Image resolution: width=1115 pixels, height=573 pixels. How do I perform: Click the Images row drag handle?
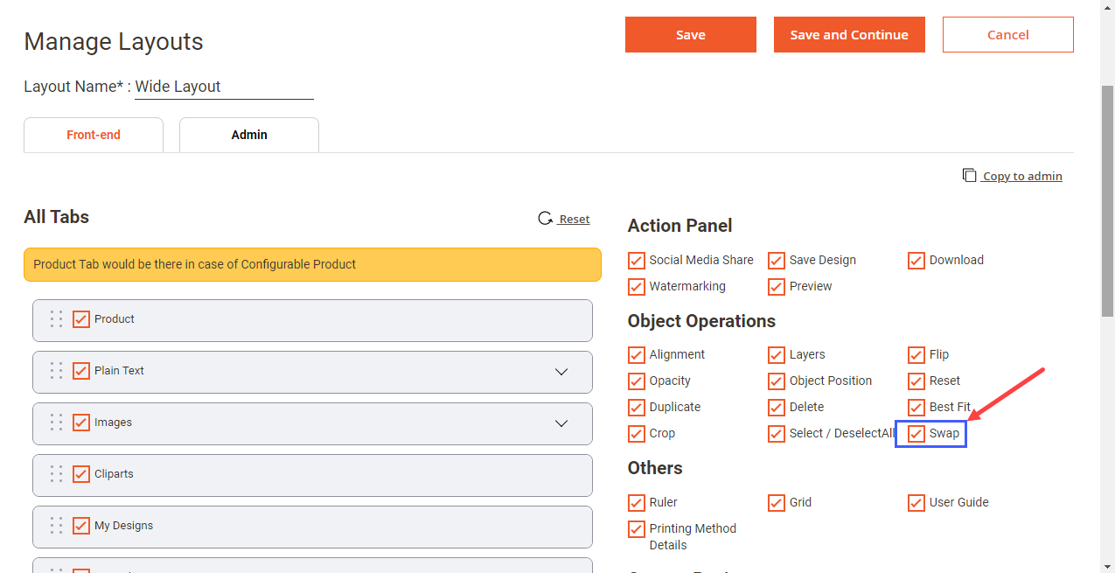56,423
